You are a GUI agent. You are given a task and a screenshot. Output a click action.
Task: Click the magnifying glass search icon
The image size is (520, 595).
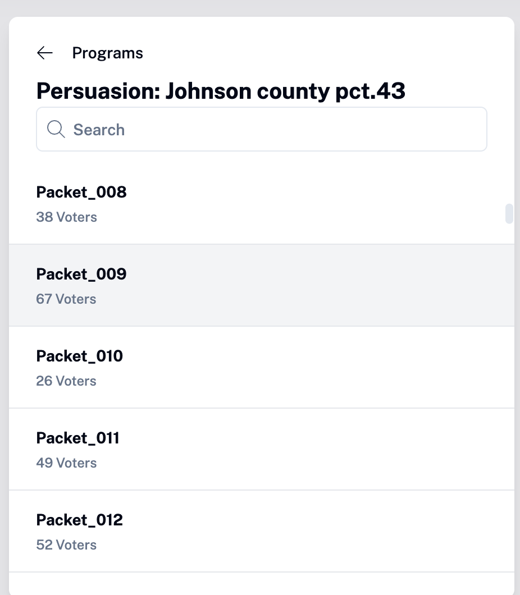pyautogui.click(x=56, y=129)
